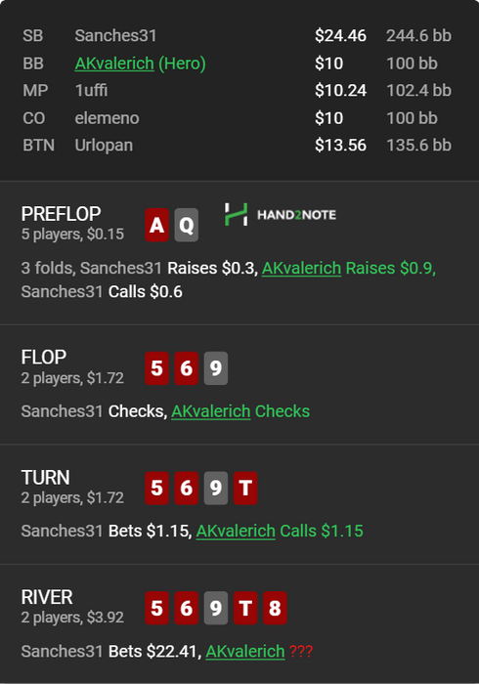Click AKvalerich link in river action

click(x=245, y=652)
